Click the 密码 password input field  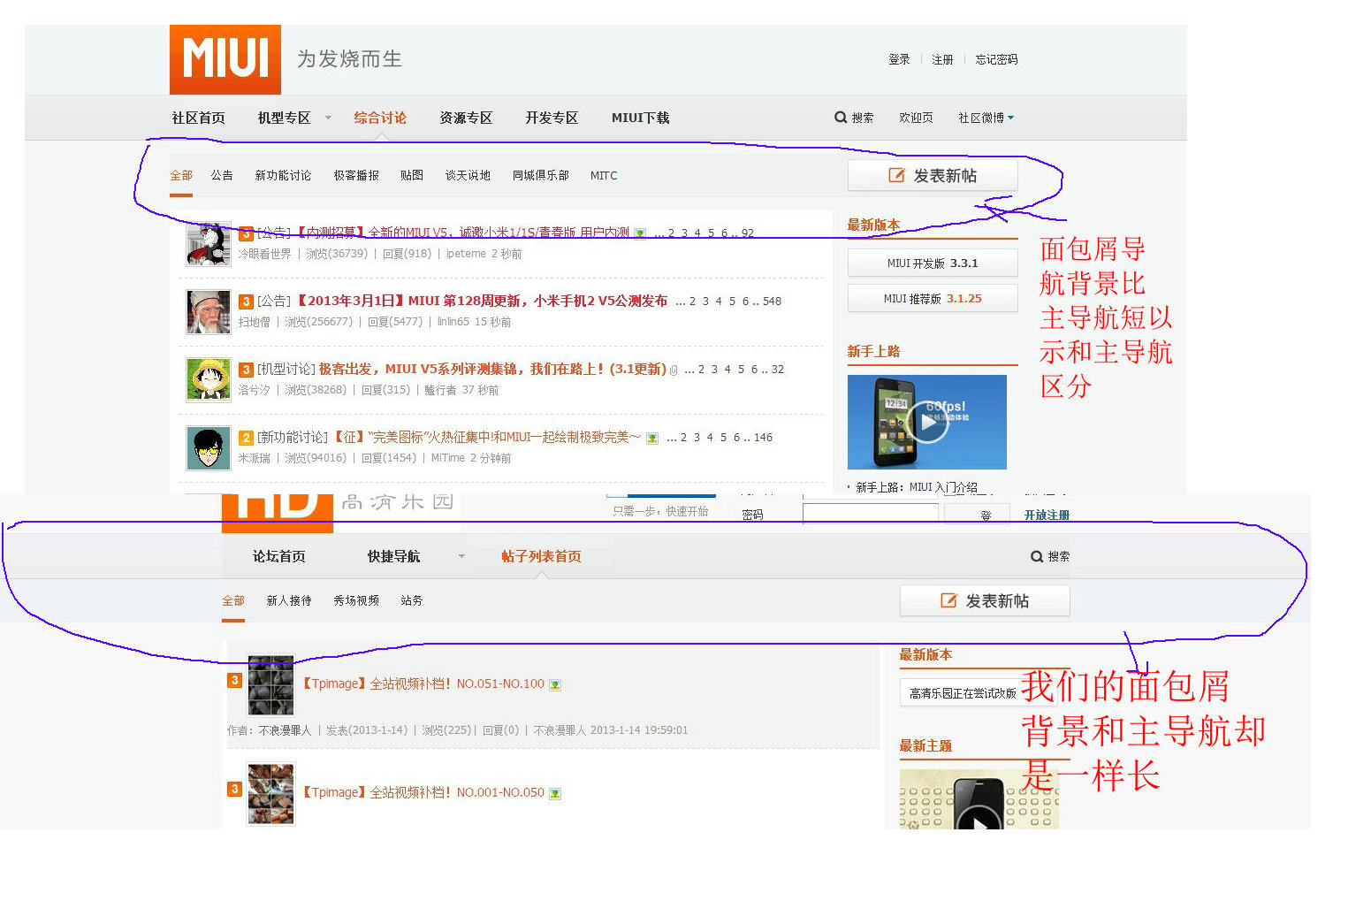[x=870, y=512]
